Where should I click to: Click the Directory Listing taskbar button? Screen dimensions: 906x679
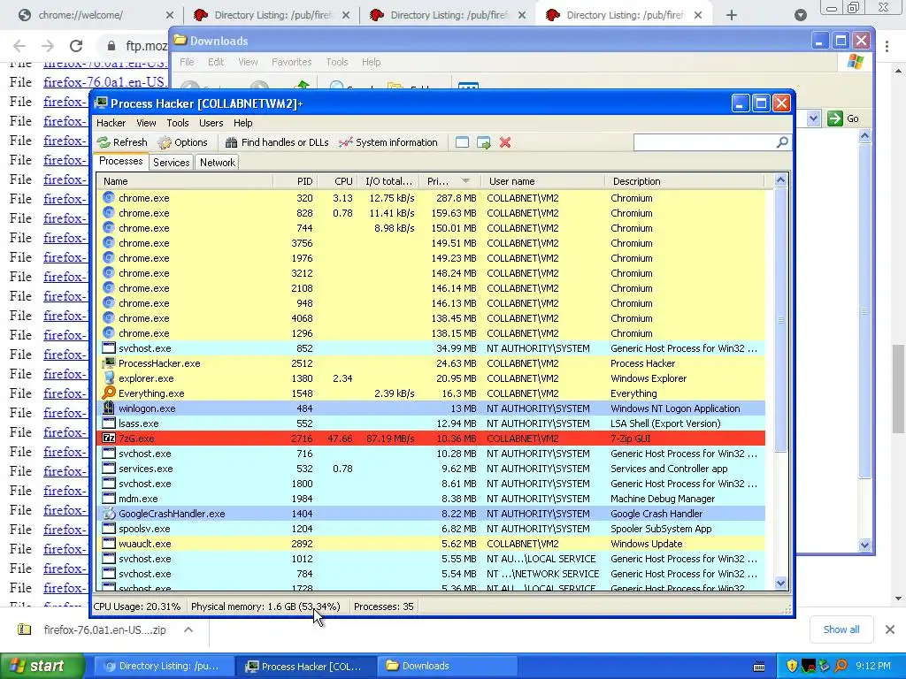[x=164, y=666]
